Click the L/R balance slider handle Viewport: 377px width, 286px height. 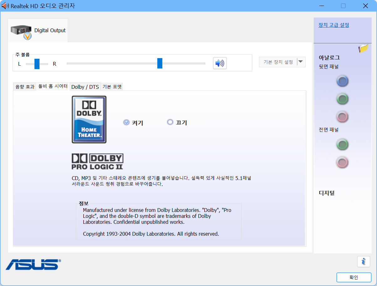click(x=37, y=64)
